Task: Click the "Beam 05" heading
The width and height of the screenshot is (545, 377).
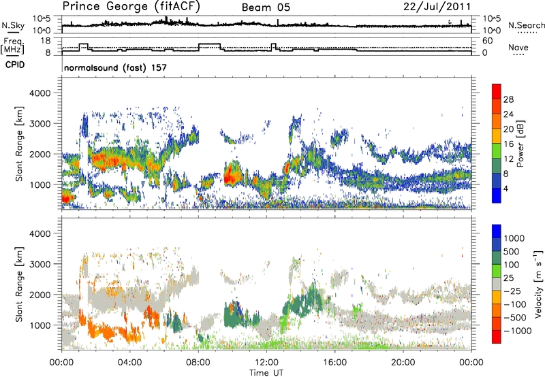Action: tap(266, 7)
